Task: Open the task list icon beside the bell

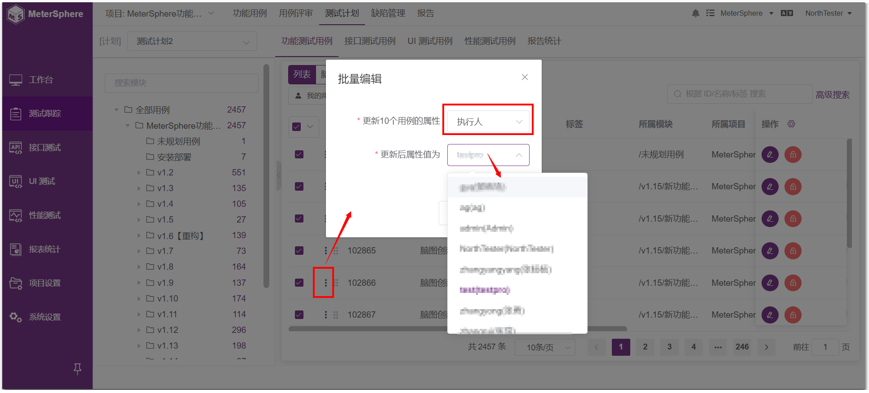Action: point(710,13)
